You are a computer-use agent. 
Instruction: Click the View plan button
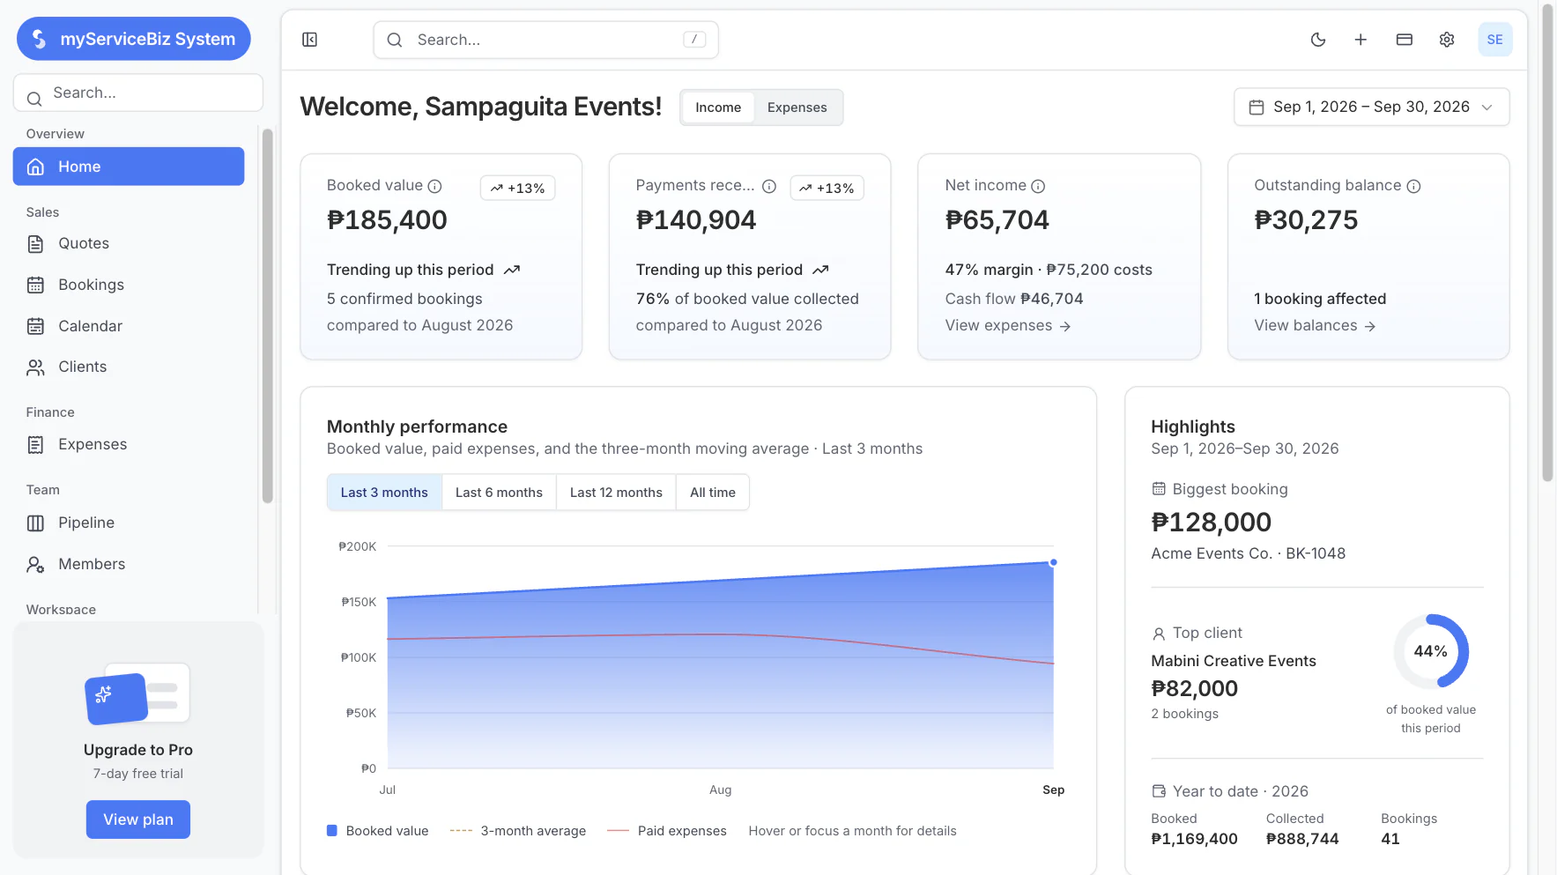(x=138, y=819)
